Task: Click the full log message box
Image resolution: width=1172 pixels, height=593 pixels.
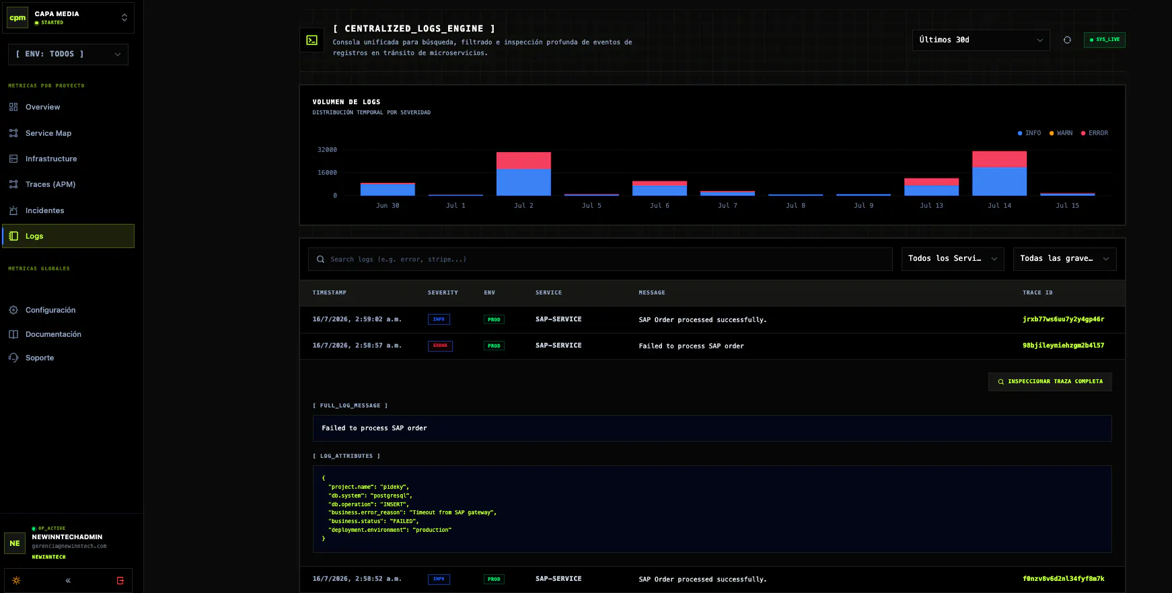Action: 712,428
